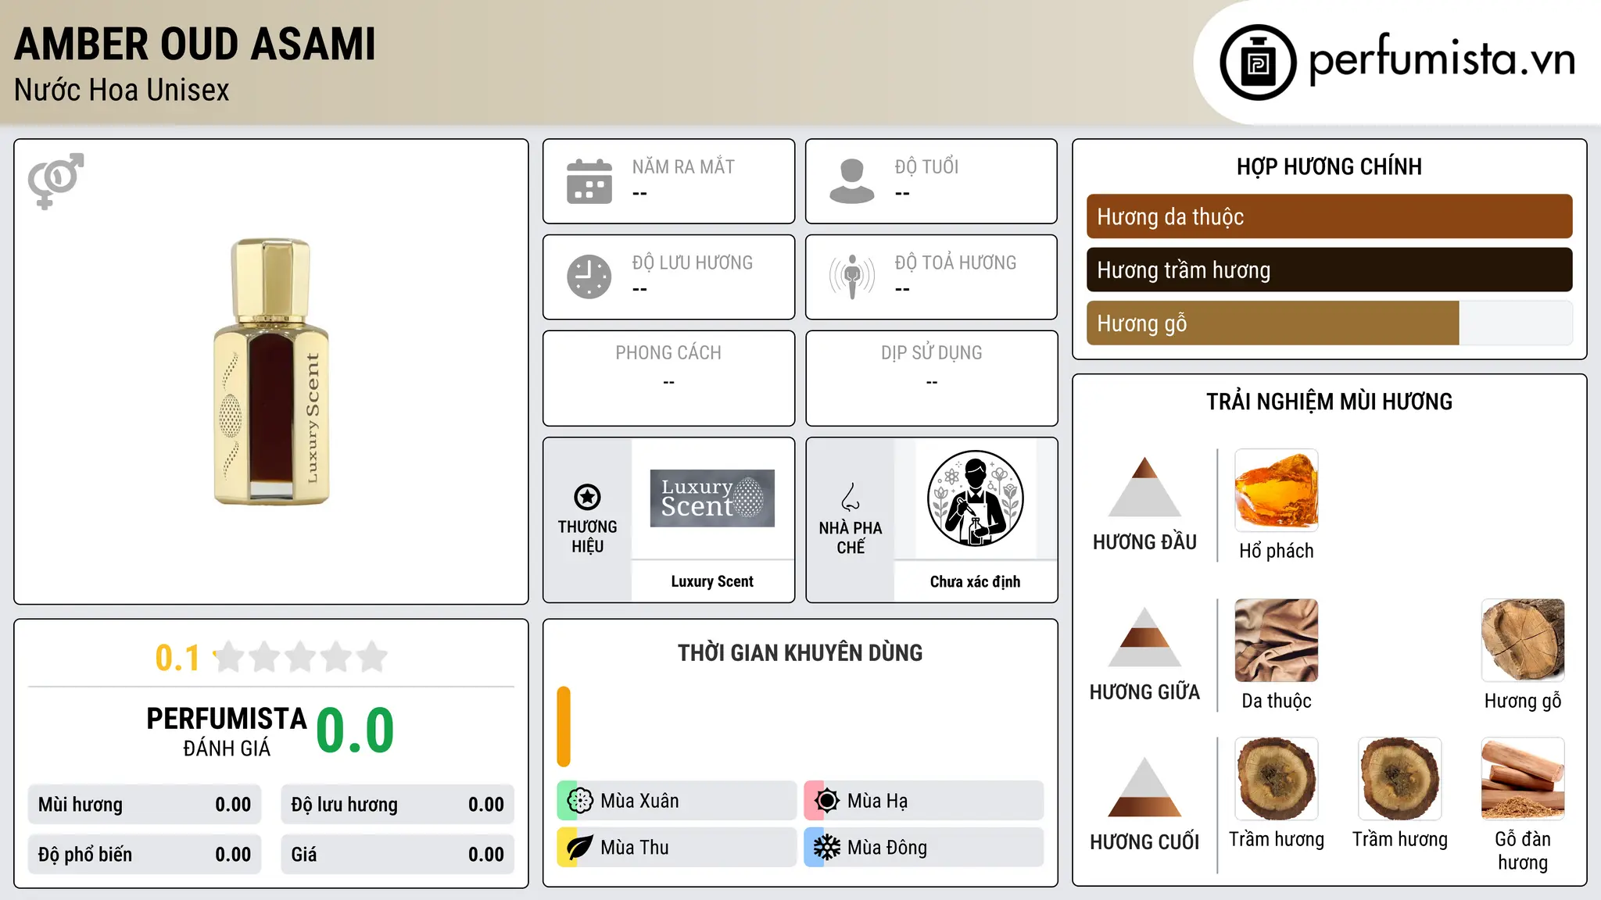Click the Hương Cuối pyramid icon
Viewport: 1601px width, 900px height.
tap(1144, 787)
